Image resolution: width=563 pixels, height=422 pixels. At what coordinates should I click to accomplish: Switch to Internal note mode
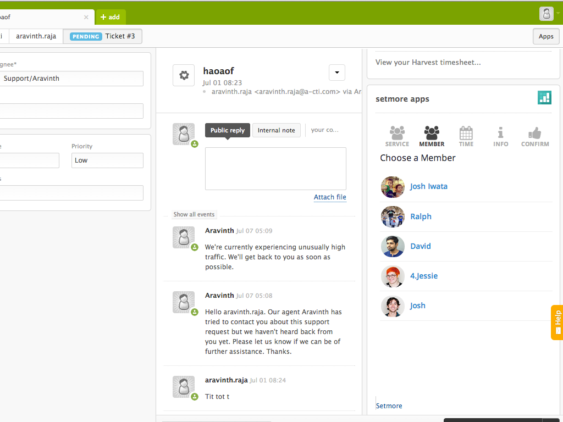click(276, 130)
